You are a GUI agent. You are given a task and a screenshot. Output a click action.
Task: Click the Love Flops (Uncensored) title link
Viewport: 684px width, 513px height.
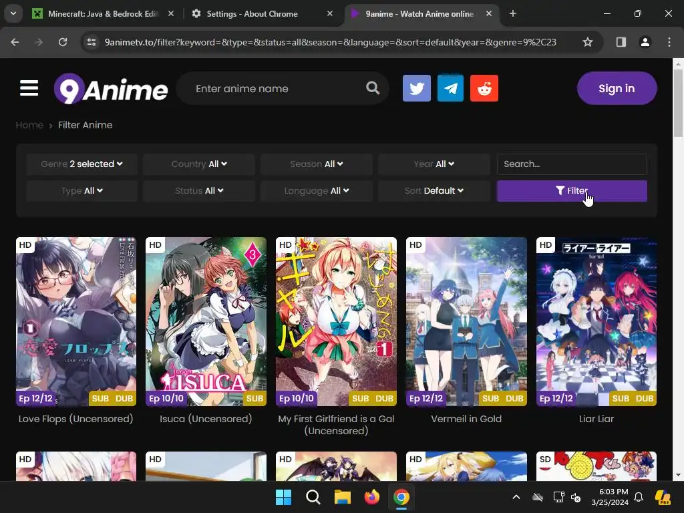coord(76,419)
